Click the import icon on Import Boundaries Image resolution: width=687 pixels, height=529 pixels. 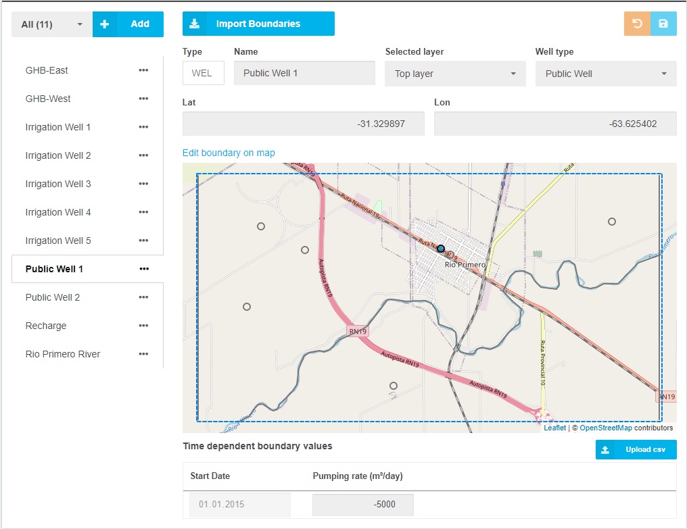pos(195,24)
